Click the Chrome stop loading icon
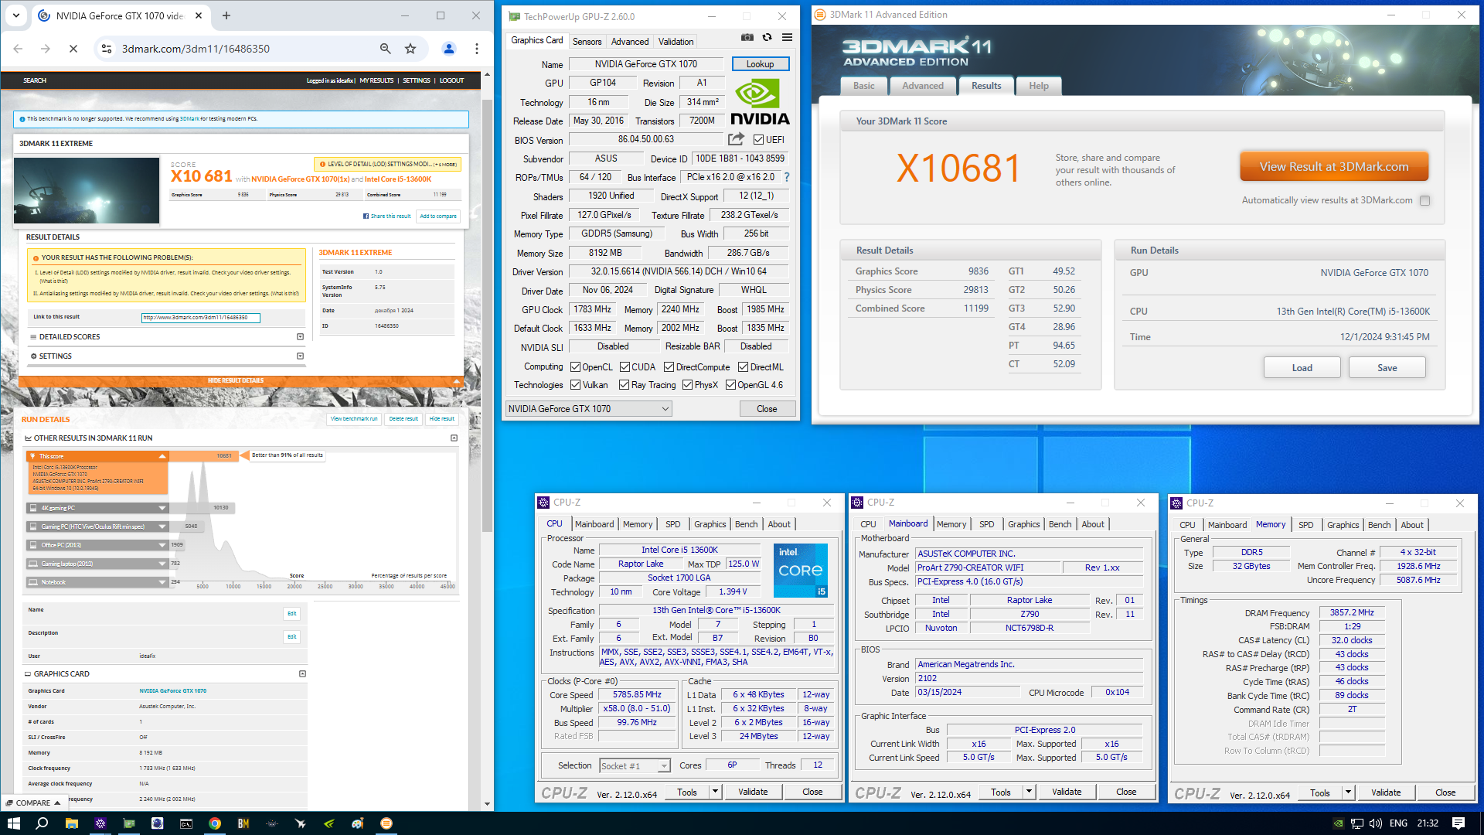The height and width of the screenshot is (835, 1484). (x=73, y=49)
